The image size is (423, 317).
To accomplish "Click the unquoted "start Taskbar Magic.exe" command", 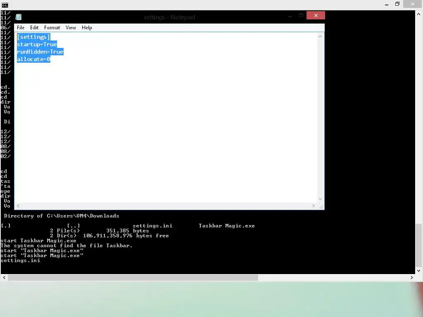I will (x=38, y=241).
